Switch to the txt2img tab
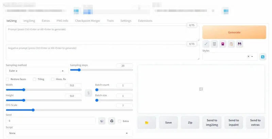This screenshot has width=272, height=139. tap(12, 21)
